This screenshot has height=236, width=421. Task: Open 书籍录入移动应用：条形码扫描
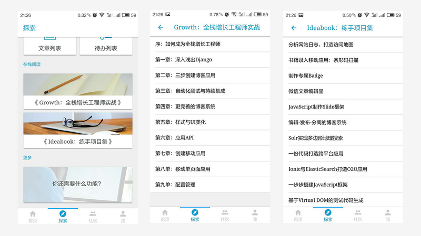tap(343, 60)
